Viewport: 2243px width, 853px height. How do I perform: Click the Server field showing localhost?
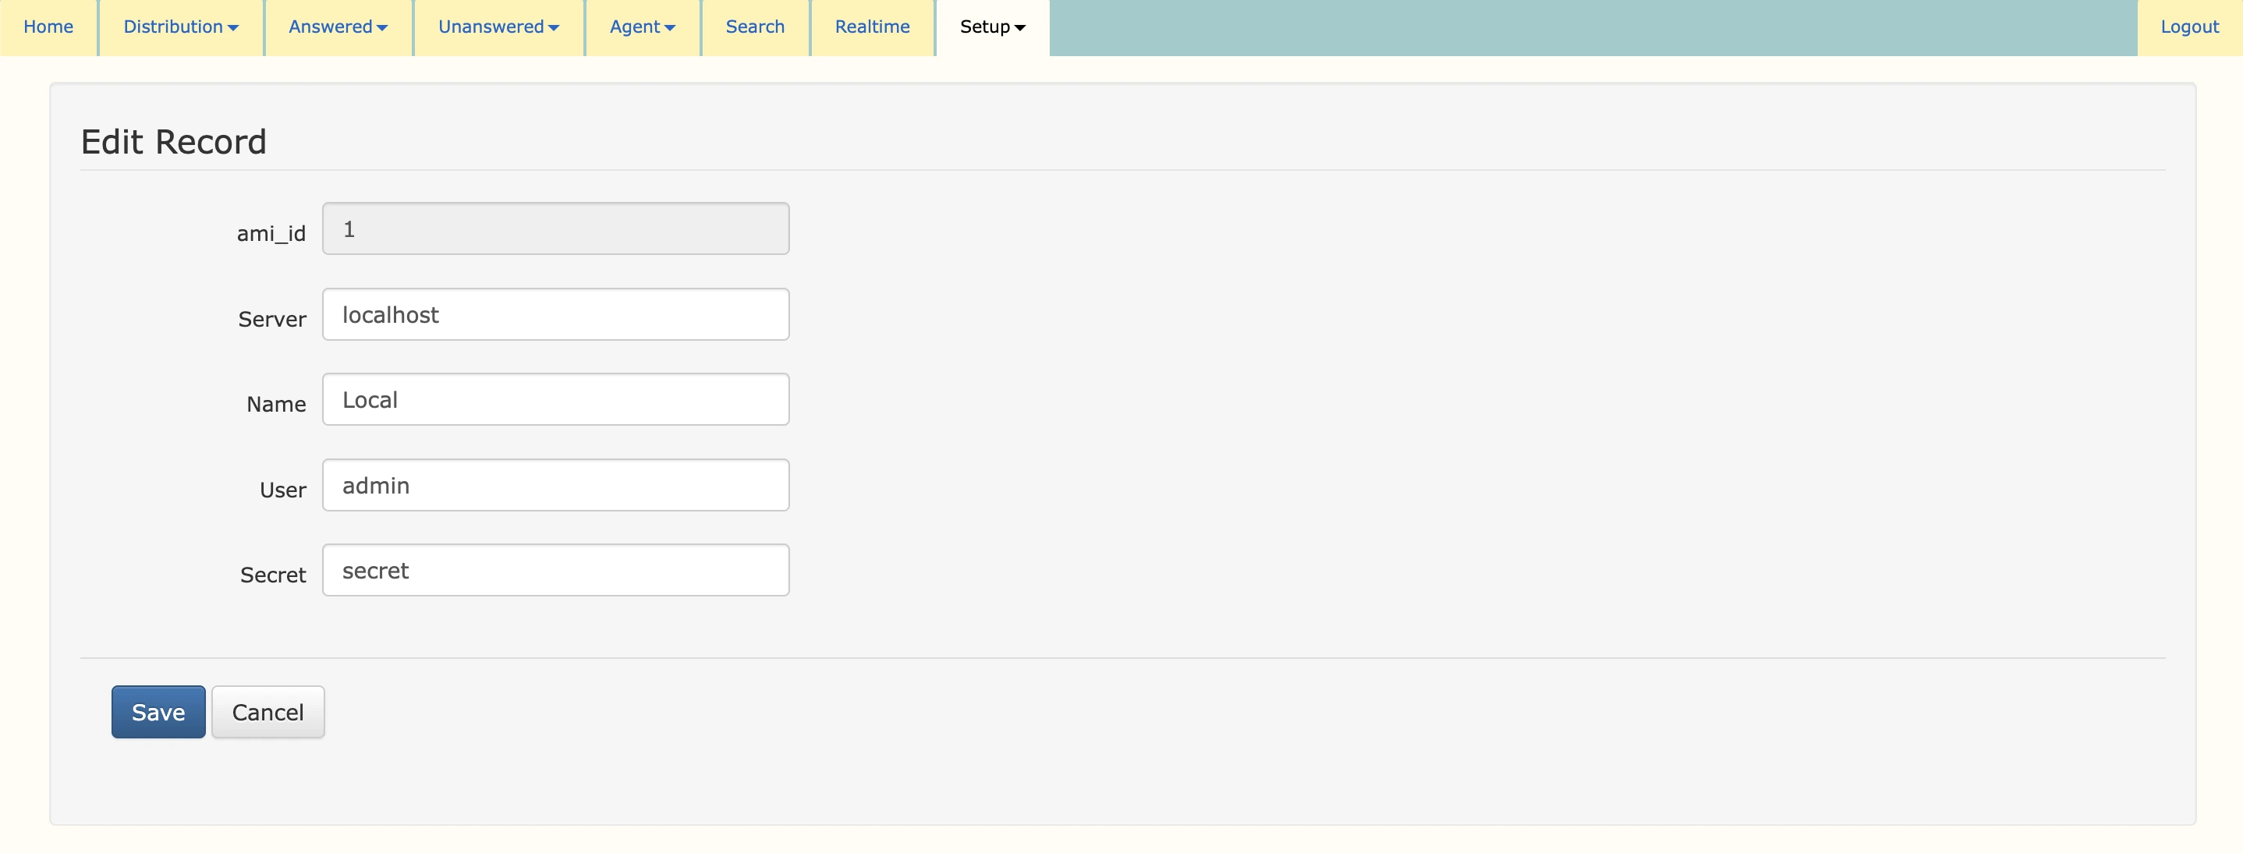click(x=555, y=314)
